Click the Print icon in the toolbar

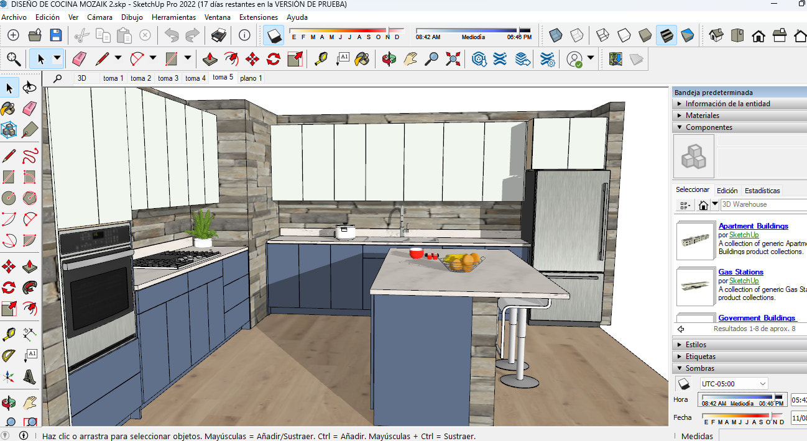(x=218, y=35)
